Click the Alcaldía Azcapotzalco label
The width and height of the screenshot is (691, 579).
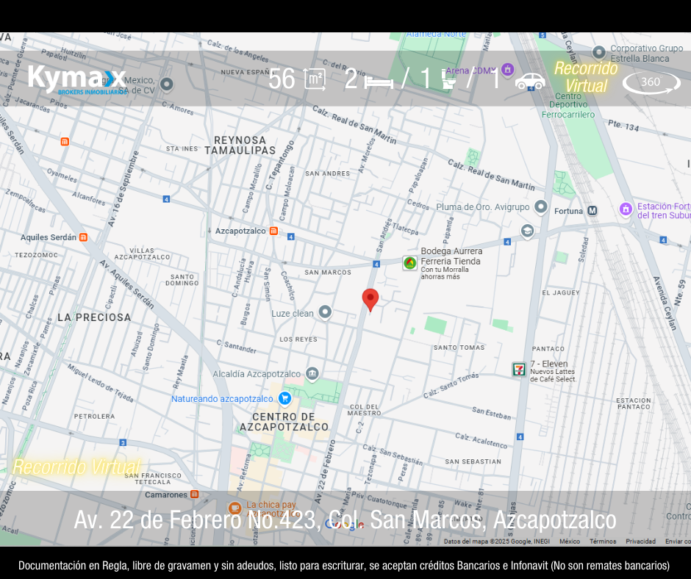click(257, 374)
